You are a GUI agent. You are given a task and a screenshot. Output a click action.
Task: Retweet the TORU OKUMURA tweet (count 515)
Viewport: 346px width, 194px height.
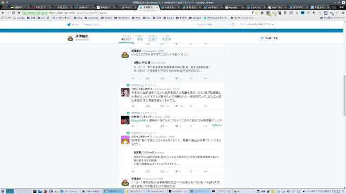[x=162, y=106]
